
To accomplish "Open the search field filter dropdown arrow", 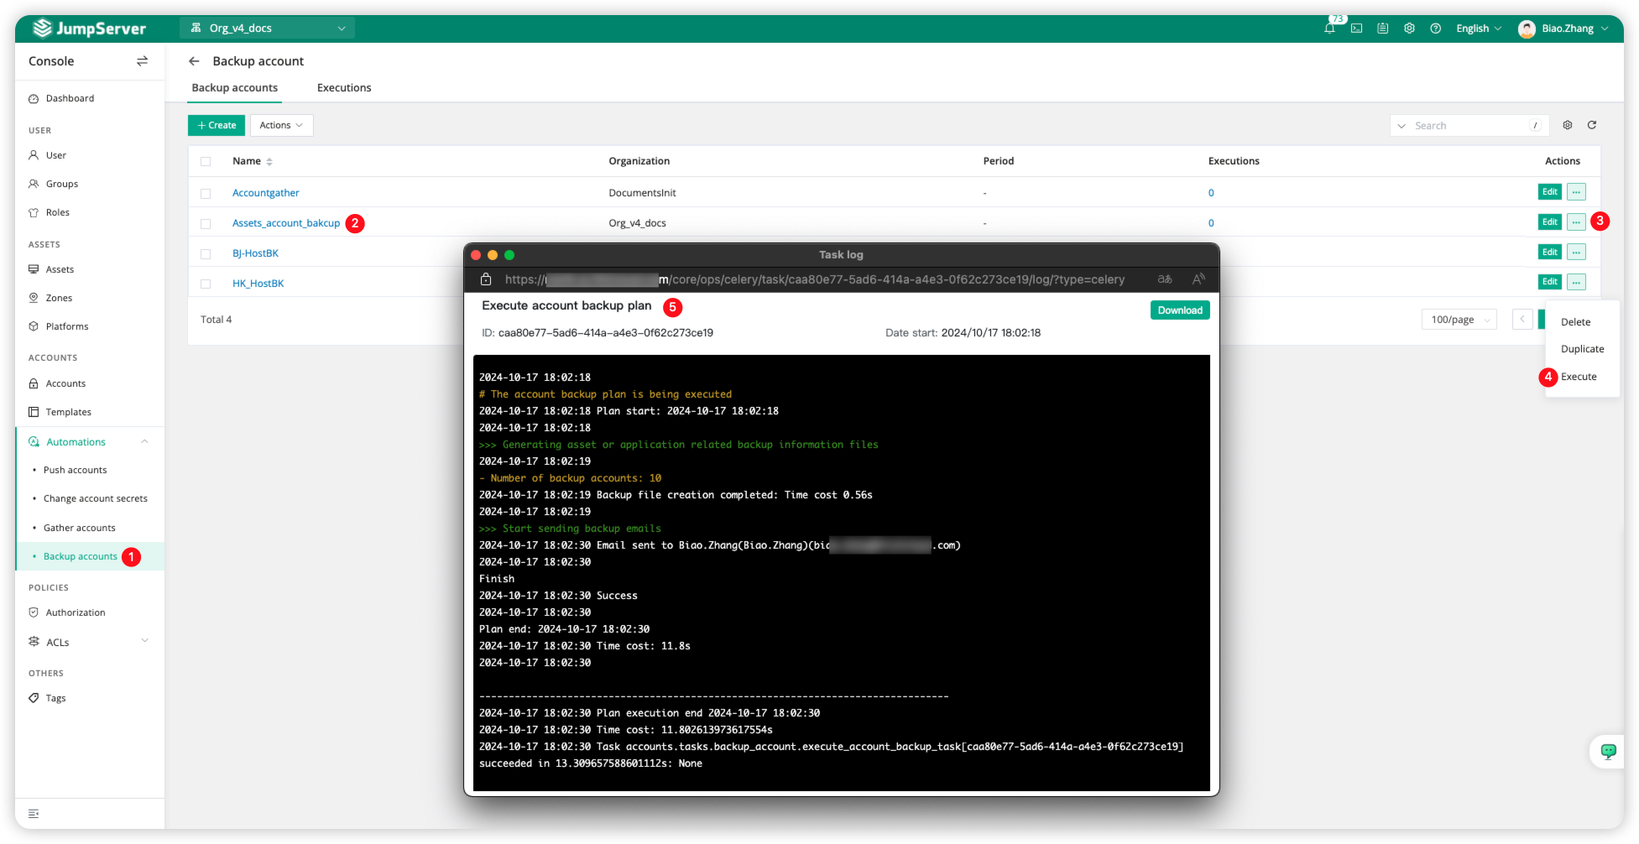I will coord(1401,126).
